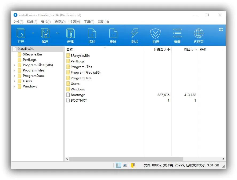Viewport: 237px width, 180px height.
Task: Switch to details list view in status bar
Action: coord(118,165)
